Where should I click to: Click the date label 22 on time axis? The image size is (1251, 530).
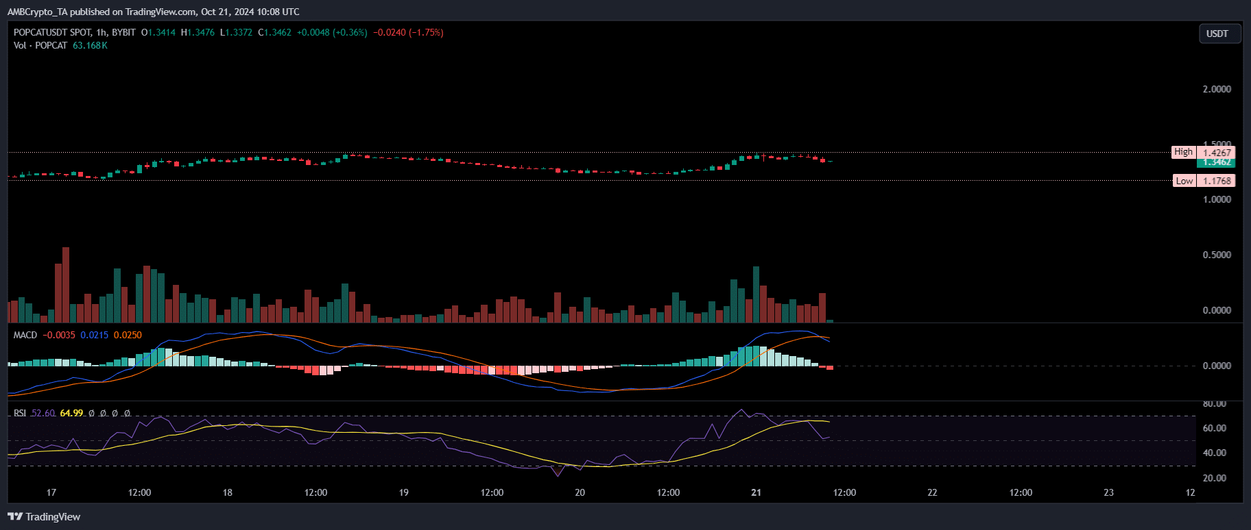point(932,492)
